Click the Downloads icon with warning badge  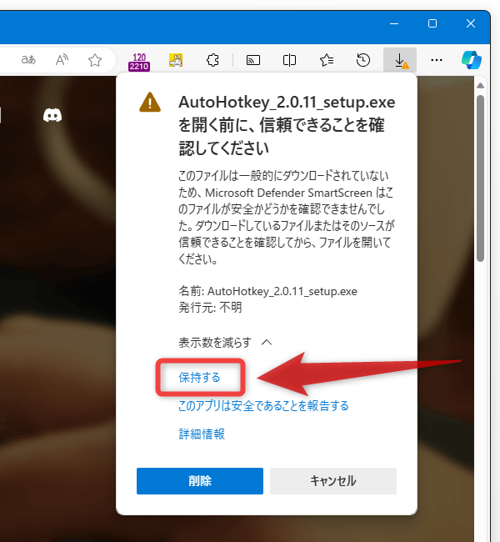tap(400, 60)
